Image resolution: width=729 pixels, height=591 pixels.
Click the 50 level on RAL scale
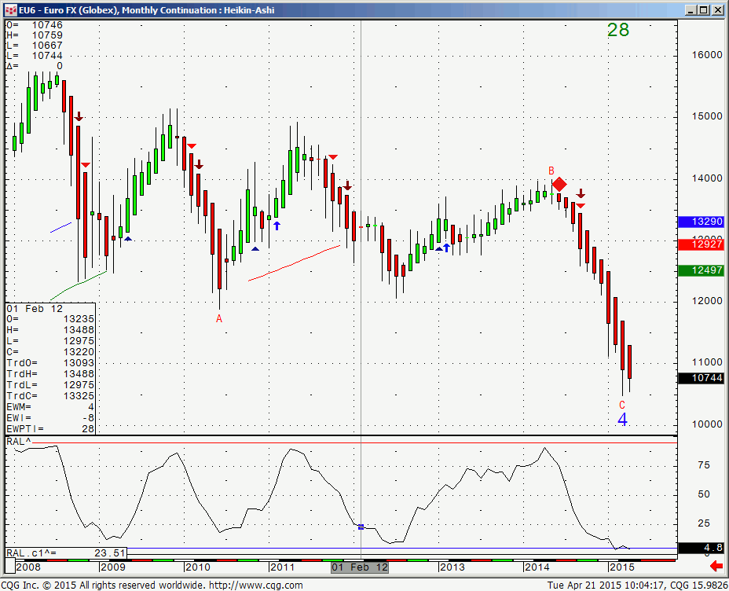tap(704, 494)
